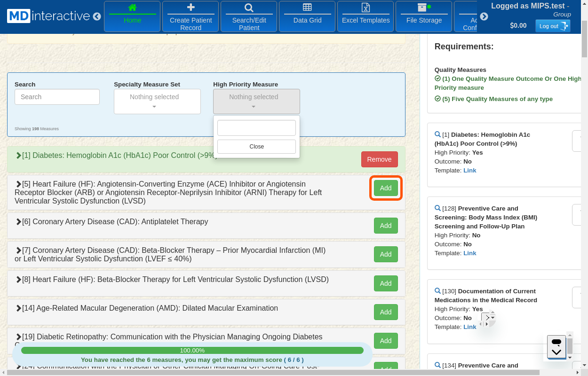
Task: Click the right arrow to scroll navigation
Action: pyautogui.click(x=484, y=16)
